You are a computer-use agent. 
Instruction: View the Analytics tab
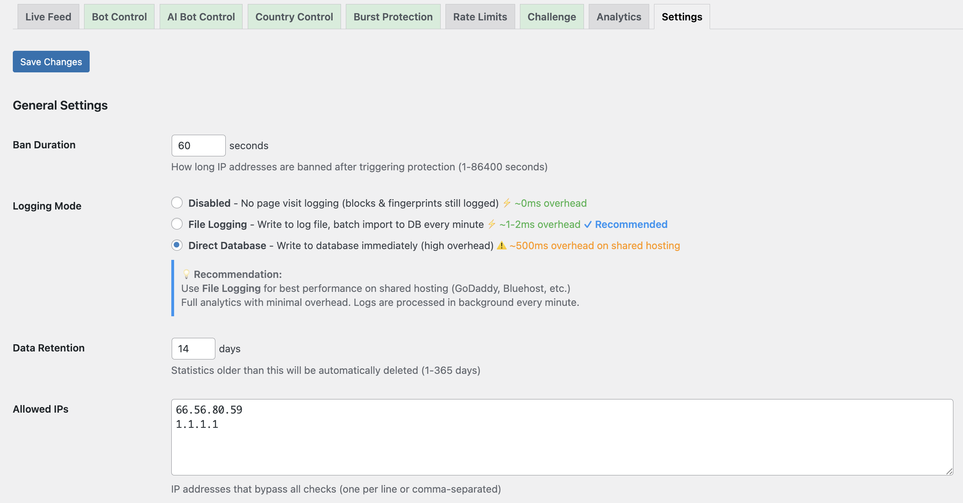[x=619, y=17]
